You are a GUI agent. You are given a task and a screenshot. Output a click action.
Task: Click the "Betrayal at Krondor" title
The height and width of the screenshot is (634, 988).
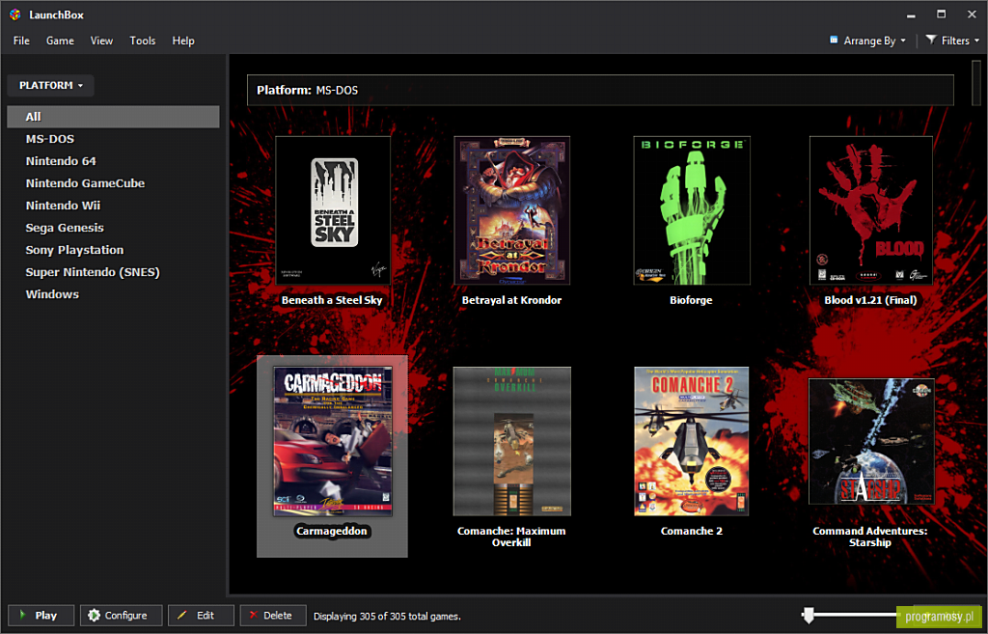pos(511,301)
